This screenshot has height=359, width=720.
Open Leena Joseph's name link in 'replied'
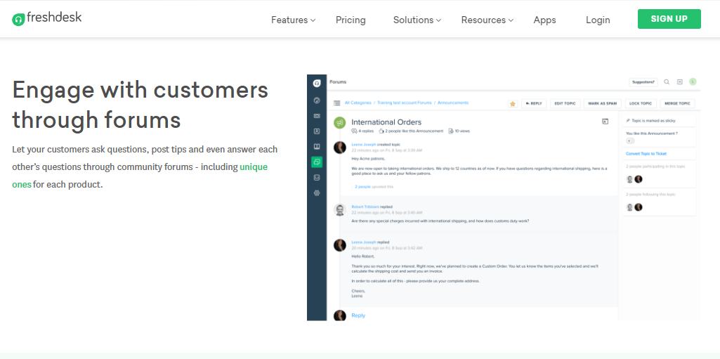364,242
